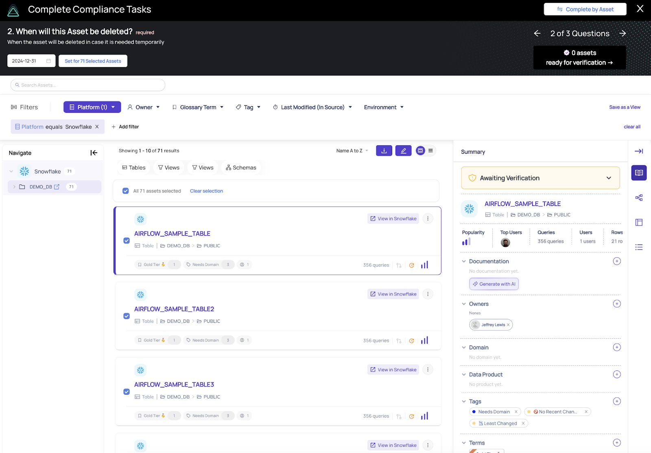Remove the Least Changed tag

[x=523, y=423]
